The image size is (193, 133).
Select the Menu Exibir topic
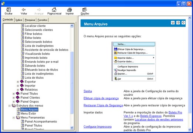point(28,113)
